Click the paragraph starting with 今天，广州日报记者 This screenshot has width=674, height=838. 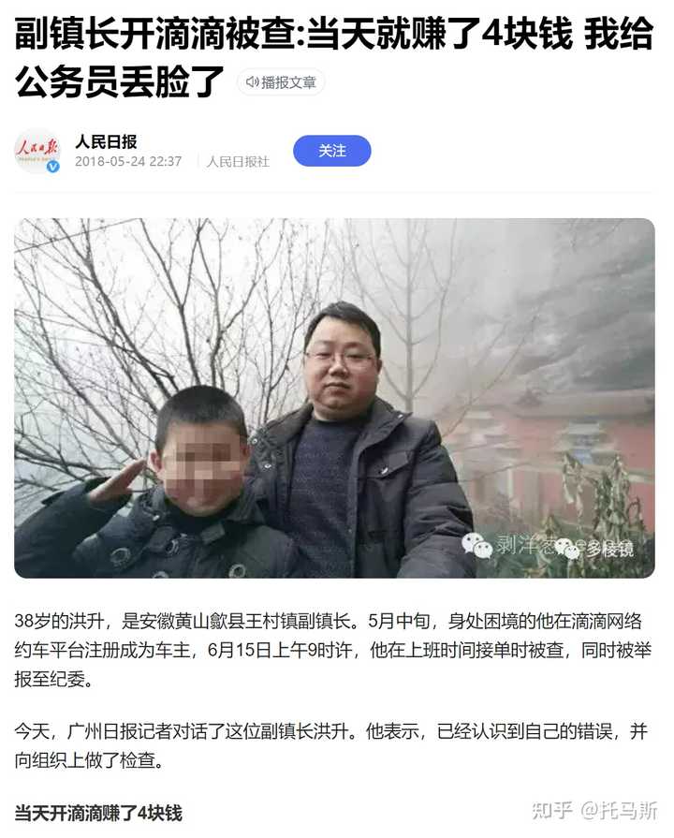click(x=330, y=745)
